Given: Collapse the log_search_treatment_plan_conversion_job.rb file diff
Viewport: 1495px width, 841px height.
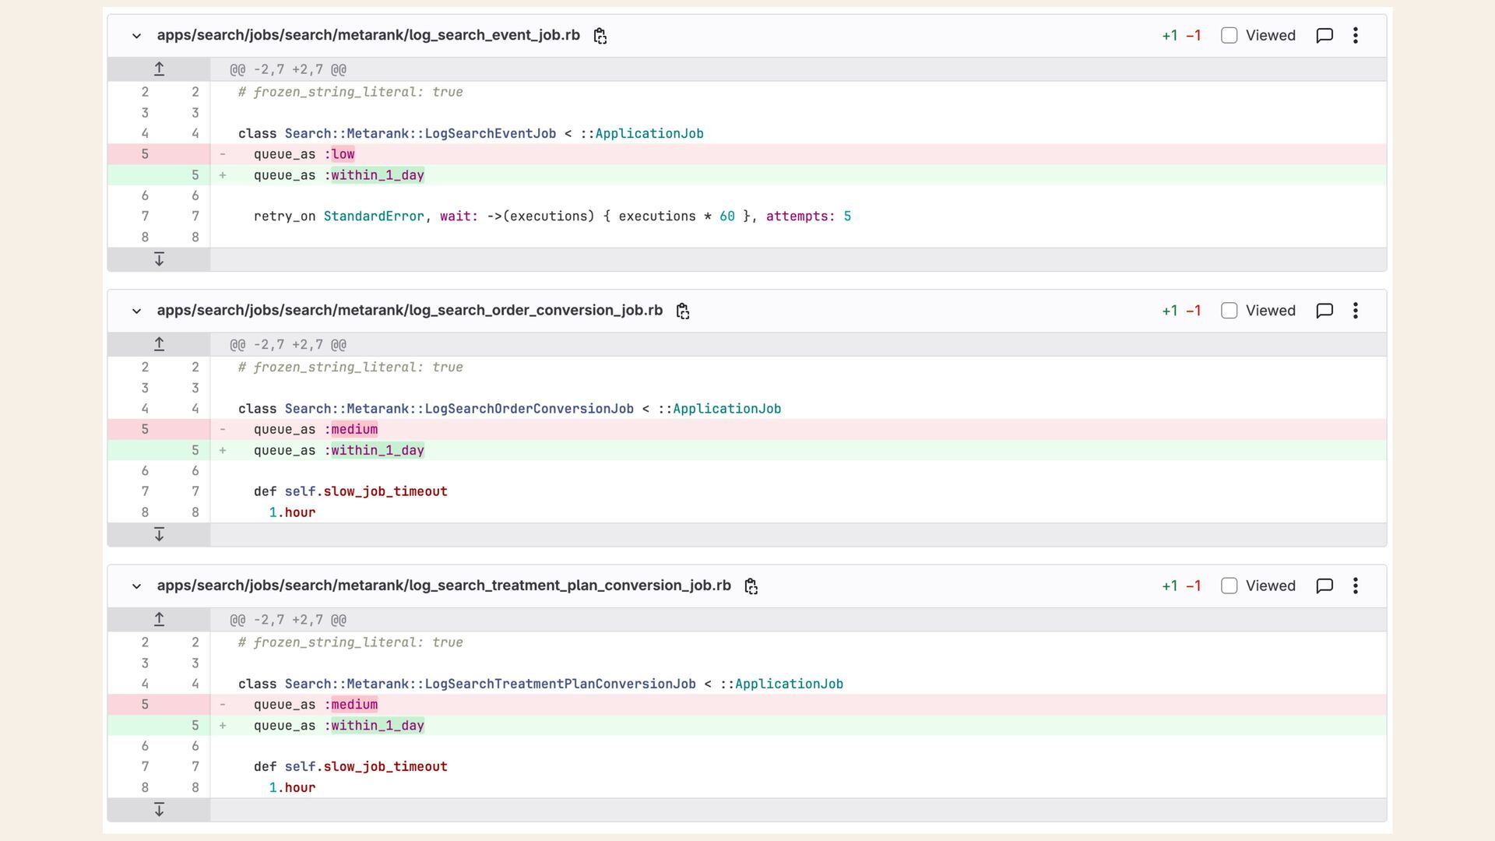Looking at the screenshot, I should [x=136, y=586].
